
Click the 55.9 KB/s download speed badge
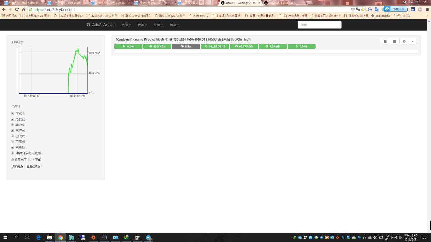pyautogui.click(x=157, y=46)
